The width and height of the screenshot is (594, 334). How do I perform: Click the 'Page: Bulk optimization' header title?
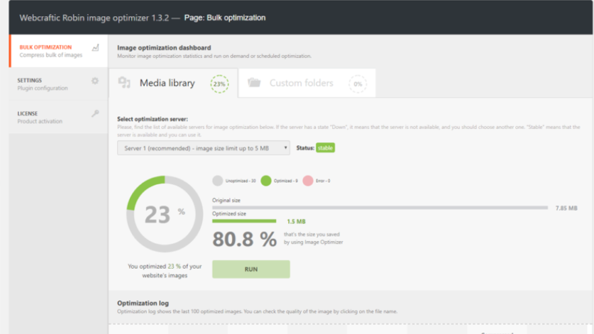coord(225,17)
